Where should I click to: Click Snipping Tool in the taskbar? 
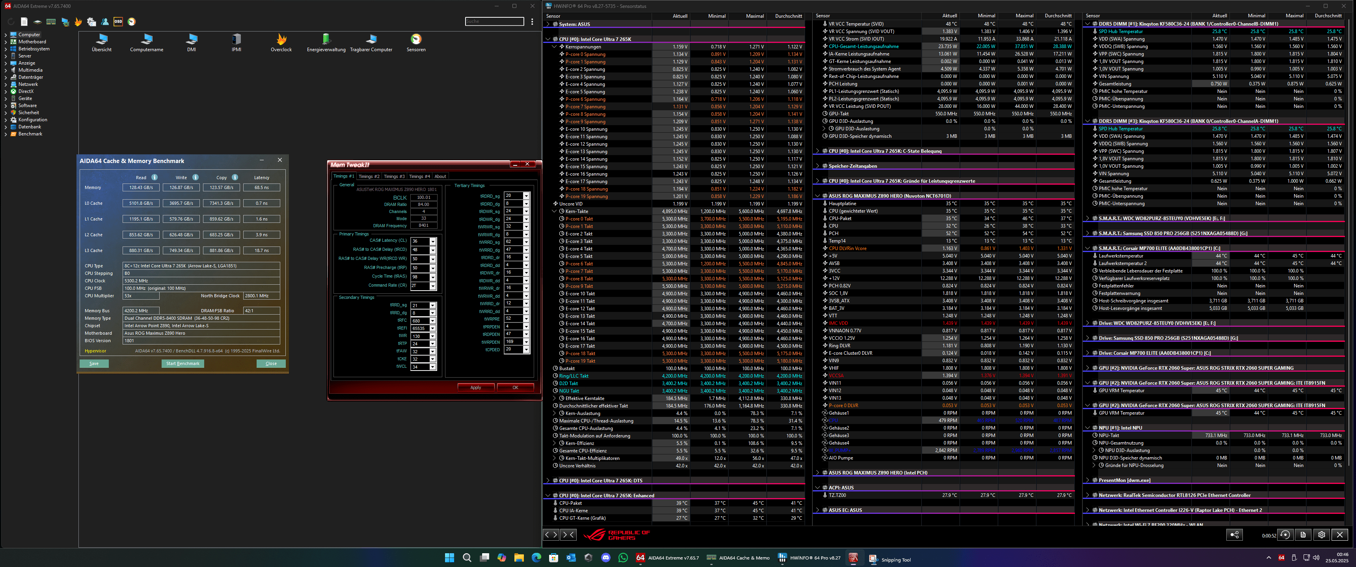(890, 559)
